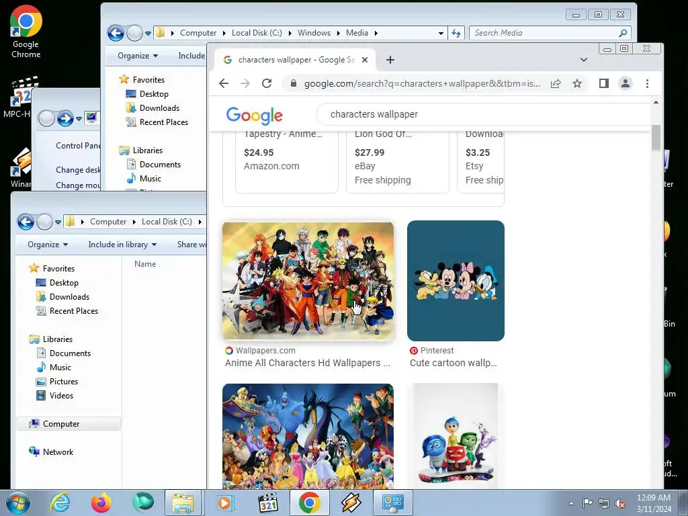Open the Control Panel taskbar button

coord(392,503)
